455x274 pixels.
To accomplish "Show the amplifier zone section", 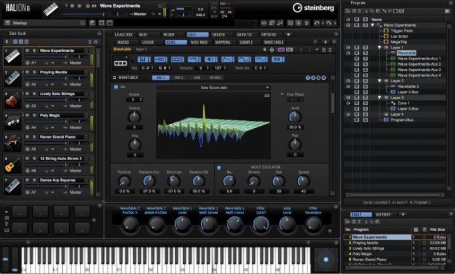I will tap(211, 59).
